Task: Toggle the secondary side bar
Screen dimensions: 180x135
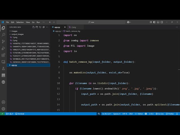Action: (x=162, y=22)
